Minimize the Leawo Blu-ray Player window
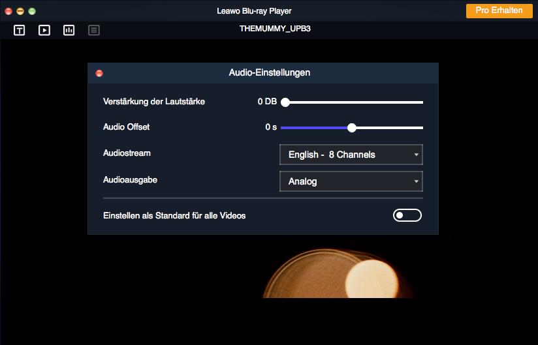The image size is (538, 345). (x=20, y=11)
